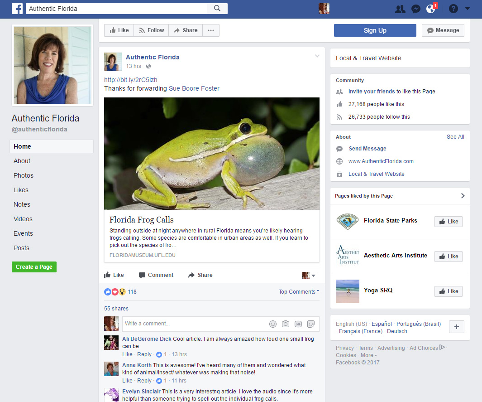Reply to Ali DeGerome Dick's comment

(144, 354)
